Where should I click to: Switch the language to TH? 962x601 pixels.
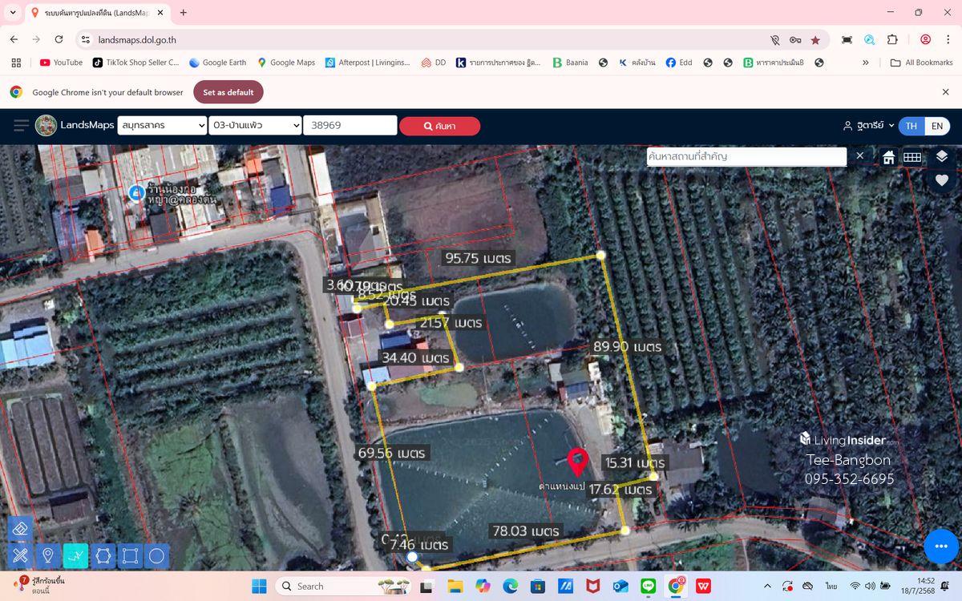pyautogui.click(x=911, y=126)
